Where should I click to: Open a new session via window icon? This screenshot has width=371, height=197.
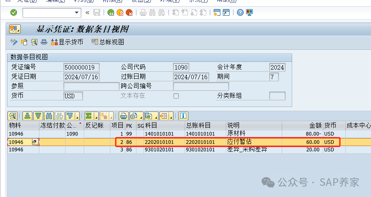coord(217,12)
